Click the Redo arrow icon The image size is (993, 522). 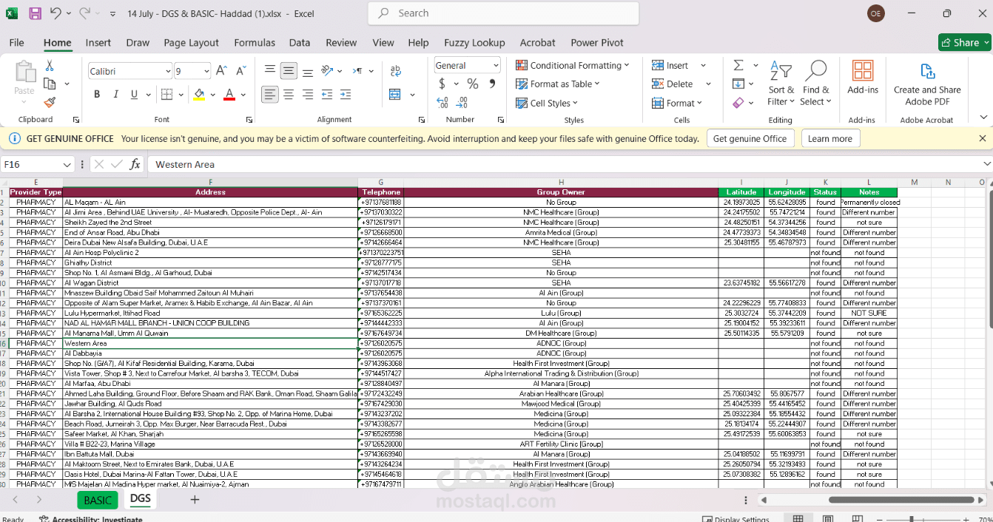coord(84,13)
